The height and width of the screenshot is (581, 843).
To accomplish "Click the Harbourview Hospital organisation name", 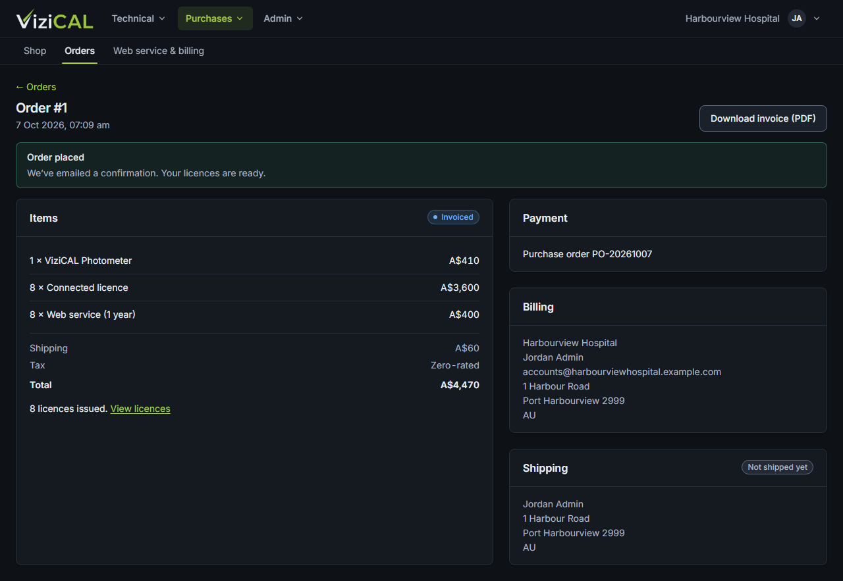I will pyautogui.click(x=732, y=18).
